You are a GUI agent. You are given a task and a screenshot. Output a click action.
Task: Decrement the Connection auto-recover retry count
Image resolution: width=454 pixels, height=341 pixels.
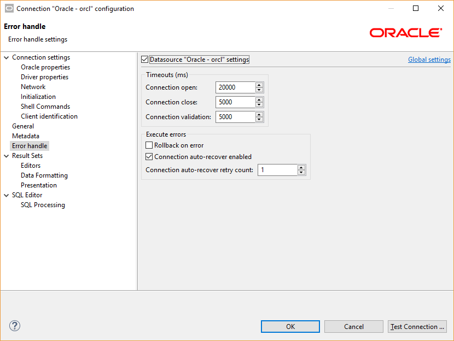tap(301, 172)
